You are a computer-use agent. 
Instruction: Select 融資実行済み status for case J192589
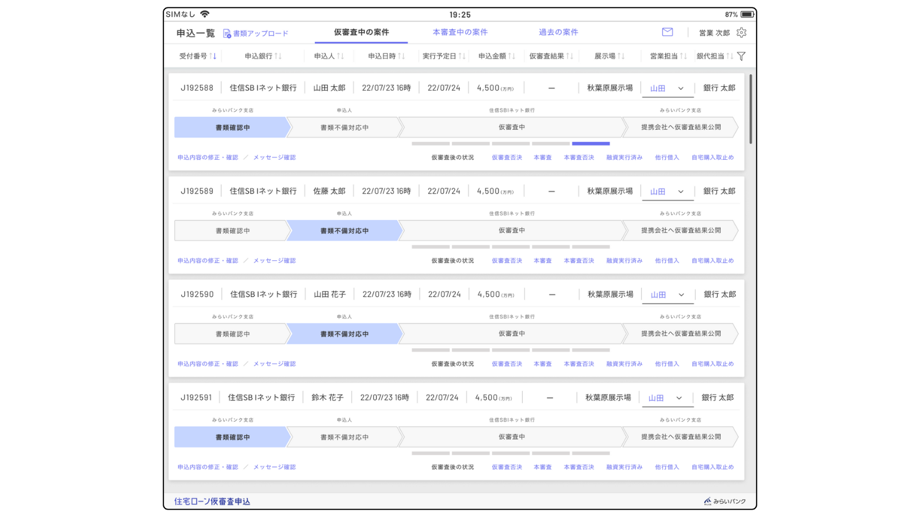[x=624, y=260]
